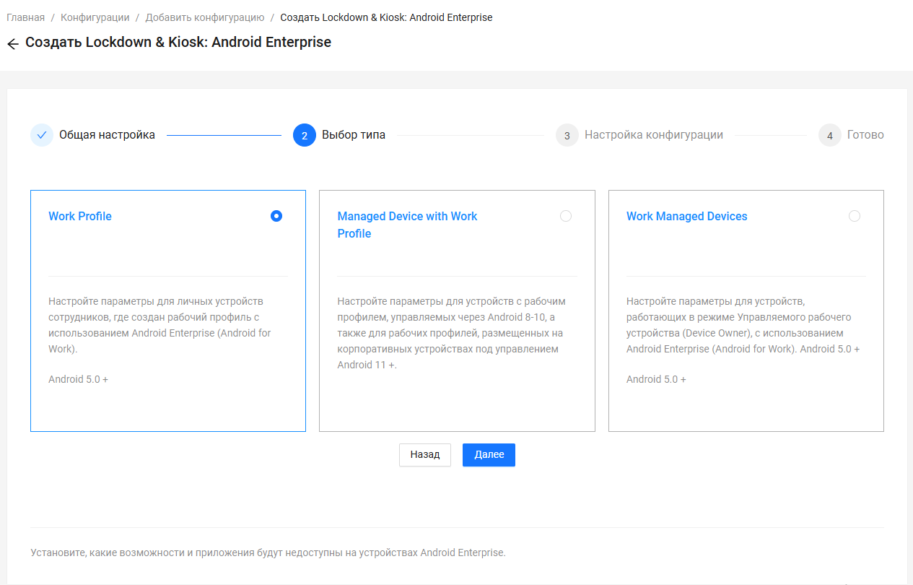
Task: Click step 4 circle Готово
Action: [x=830, y=135]
